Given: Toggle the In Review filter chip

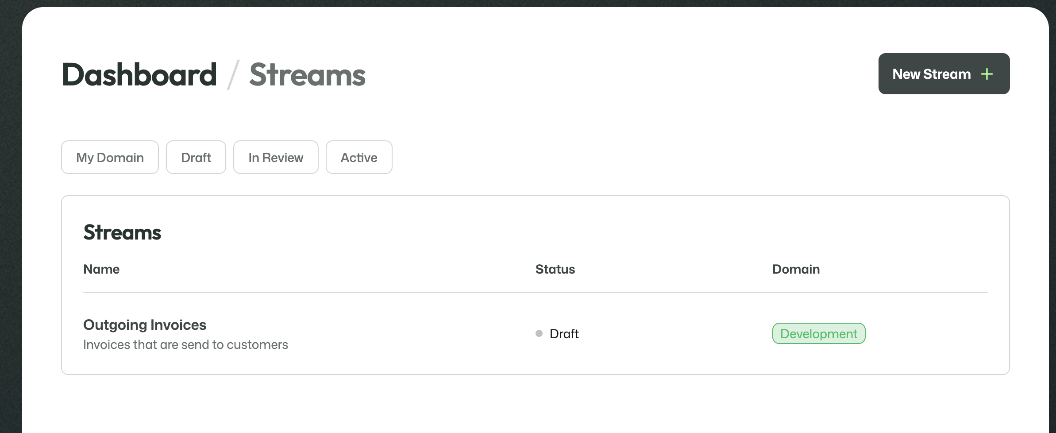Looking at the screenshot, I should point(276,157).
